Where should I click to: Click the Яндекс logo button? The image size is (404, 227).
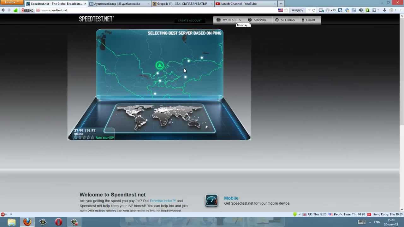point(27,10)
